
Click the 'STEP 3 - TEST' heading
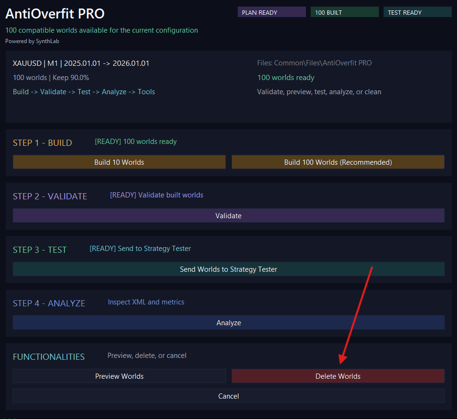40,250
